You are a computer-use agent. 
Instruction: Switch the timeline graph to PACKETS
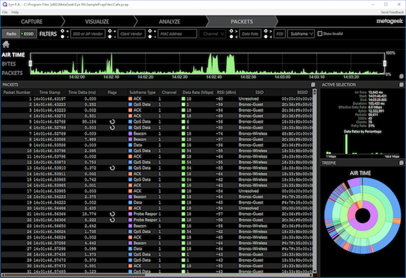[x=12, y=73]
